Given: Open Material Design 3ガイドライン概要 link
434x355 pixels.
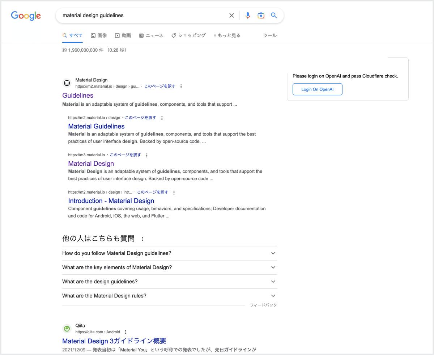Looking at the screenshot, I should pos(114,341).
